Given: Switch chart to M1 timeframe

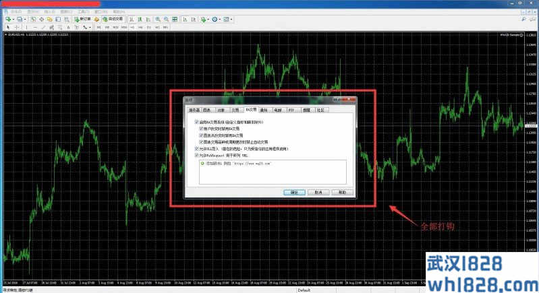Looking at the screenshot, I should (x=98, y=27).
